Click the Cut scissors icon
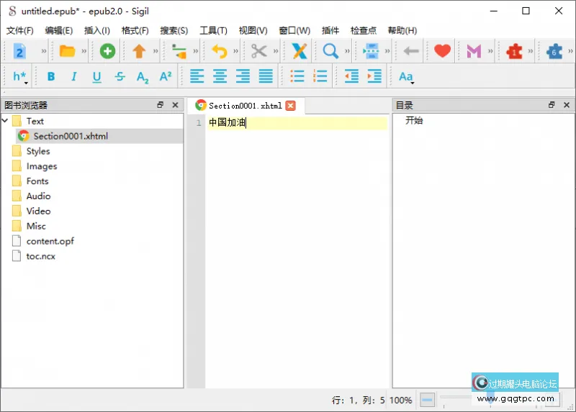 click(x=259, y=51)
